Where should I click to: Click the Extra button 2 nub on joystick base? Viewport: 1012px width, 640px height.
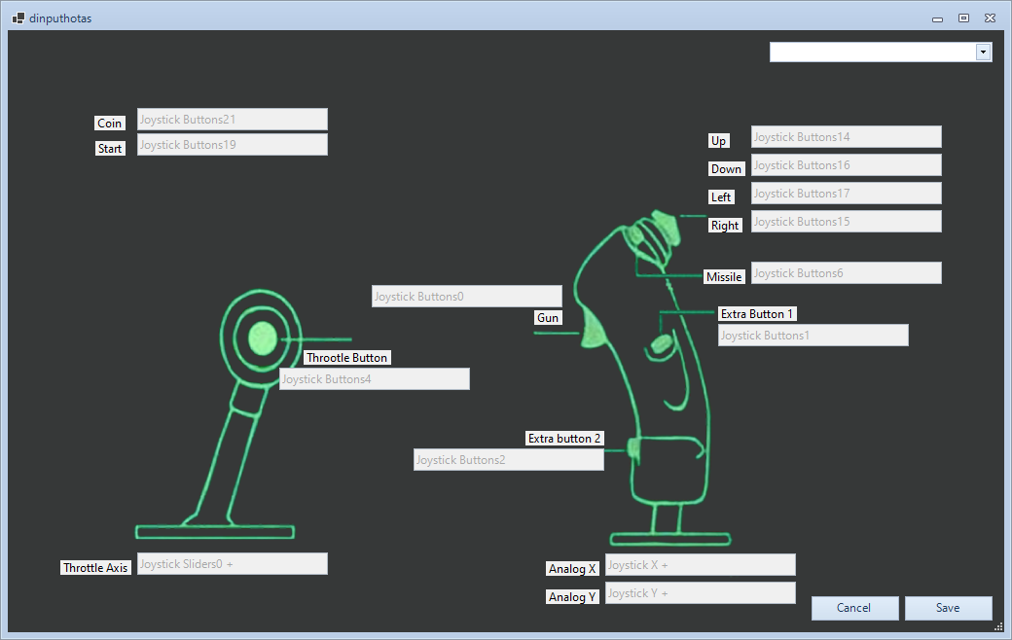633,449
